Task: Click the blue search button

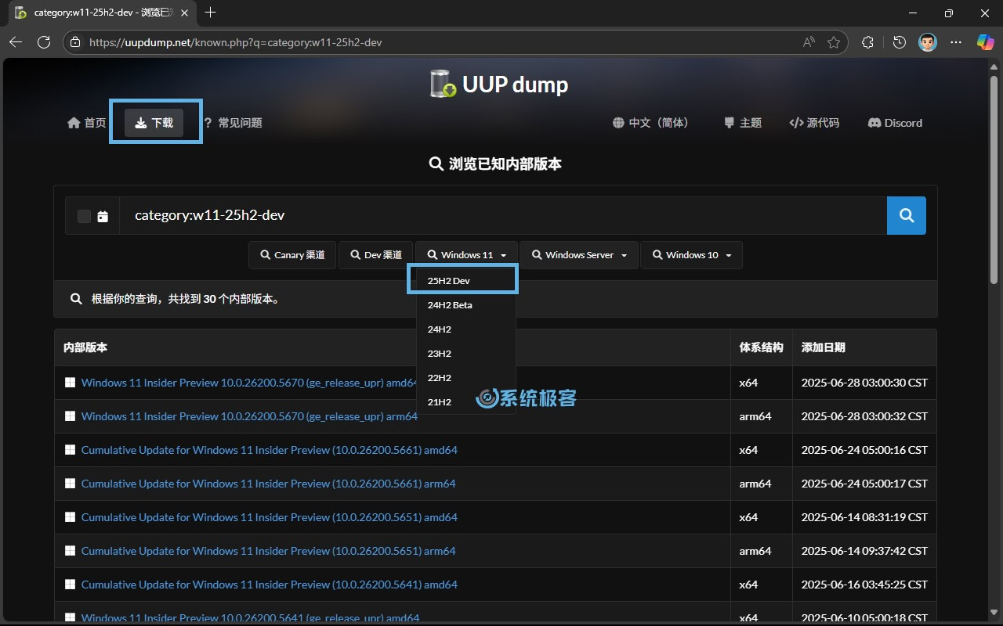Action: 907,215
